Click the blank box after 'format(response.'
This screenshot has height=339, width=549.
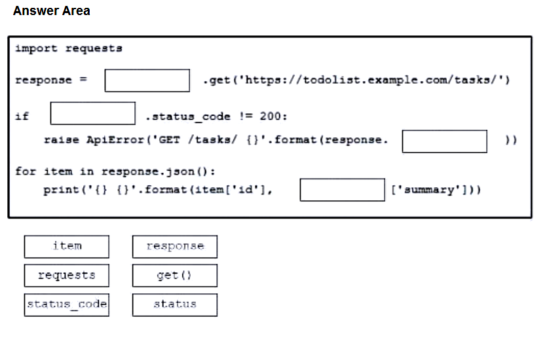point(445,141)
